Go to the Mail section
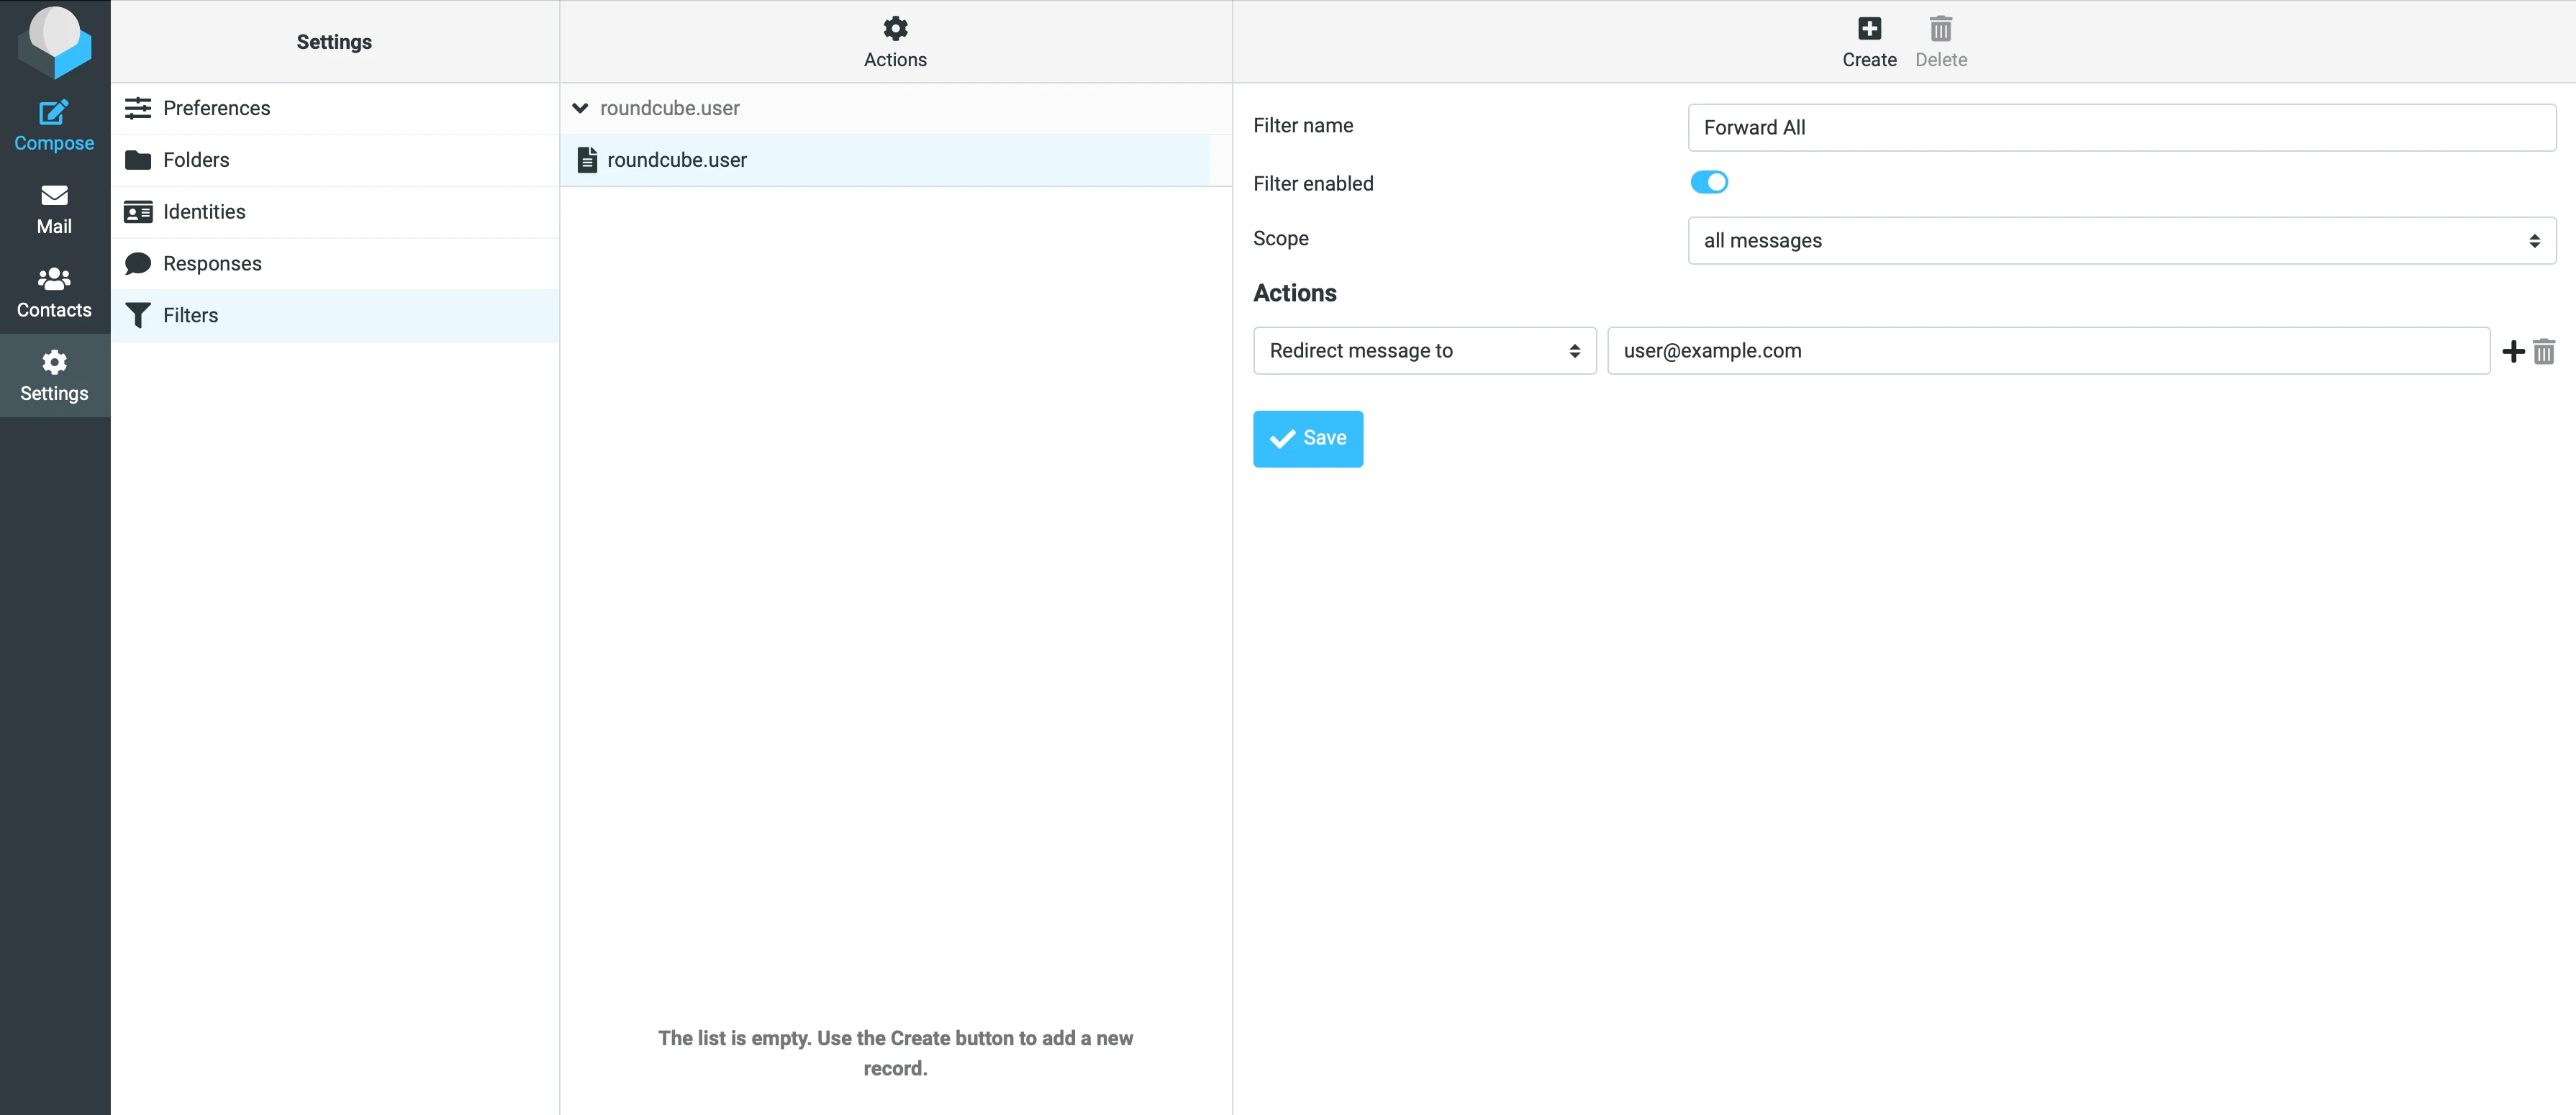Viewport: 2576px width, 1115px height. [x=54, y=209]
